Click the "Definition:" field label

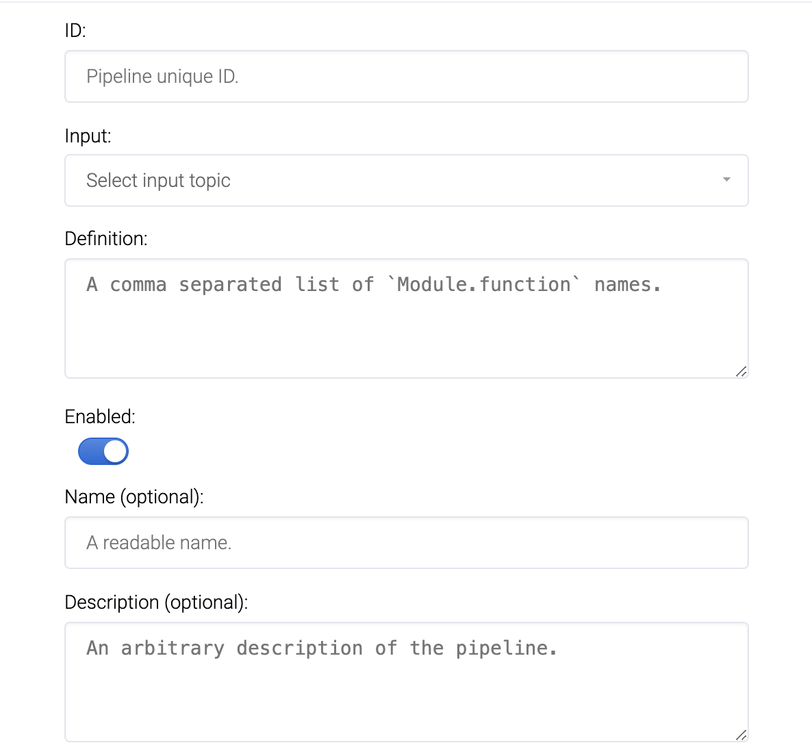click(x=106, y=239)
